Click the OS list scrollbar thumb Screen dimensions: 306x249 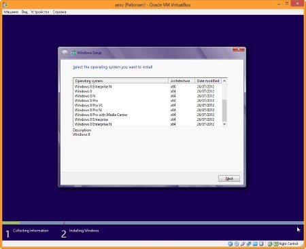click(x=224, y=111)
